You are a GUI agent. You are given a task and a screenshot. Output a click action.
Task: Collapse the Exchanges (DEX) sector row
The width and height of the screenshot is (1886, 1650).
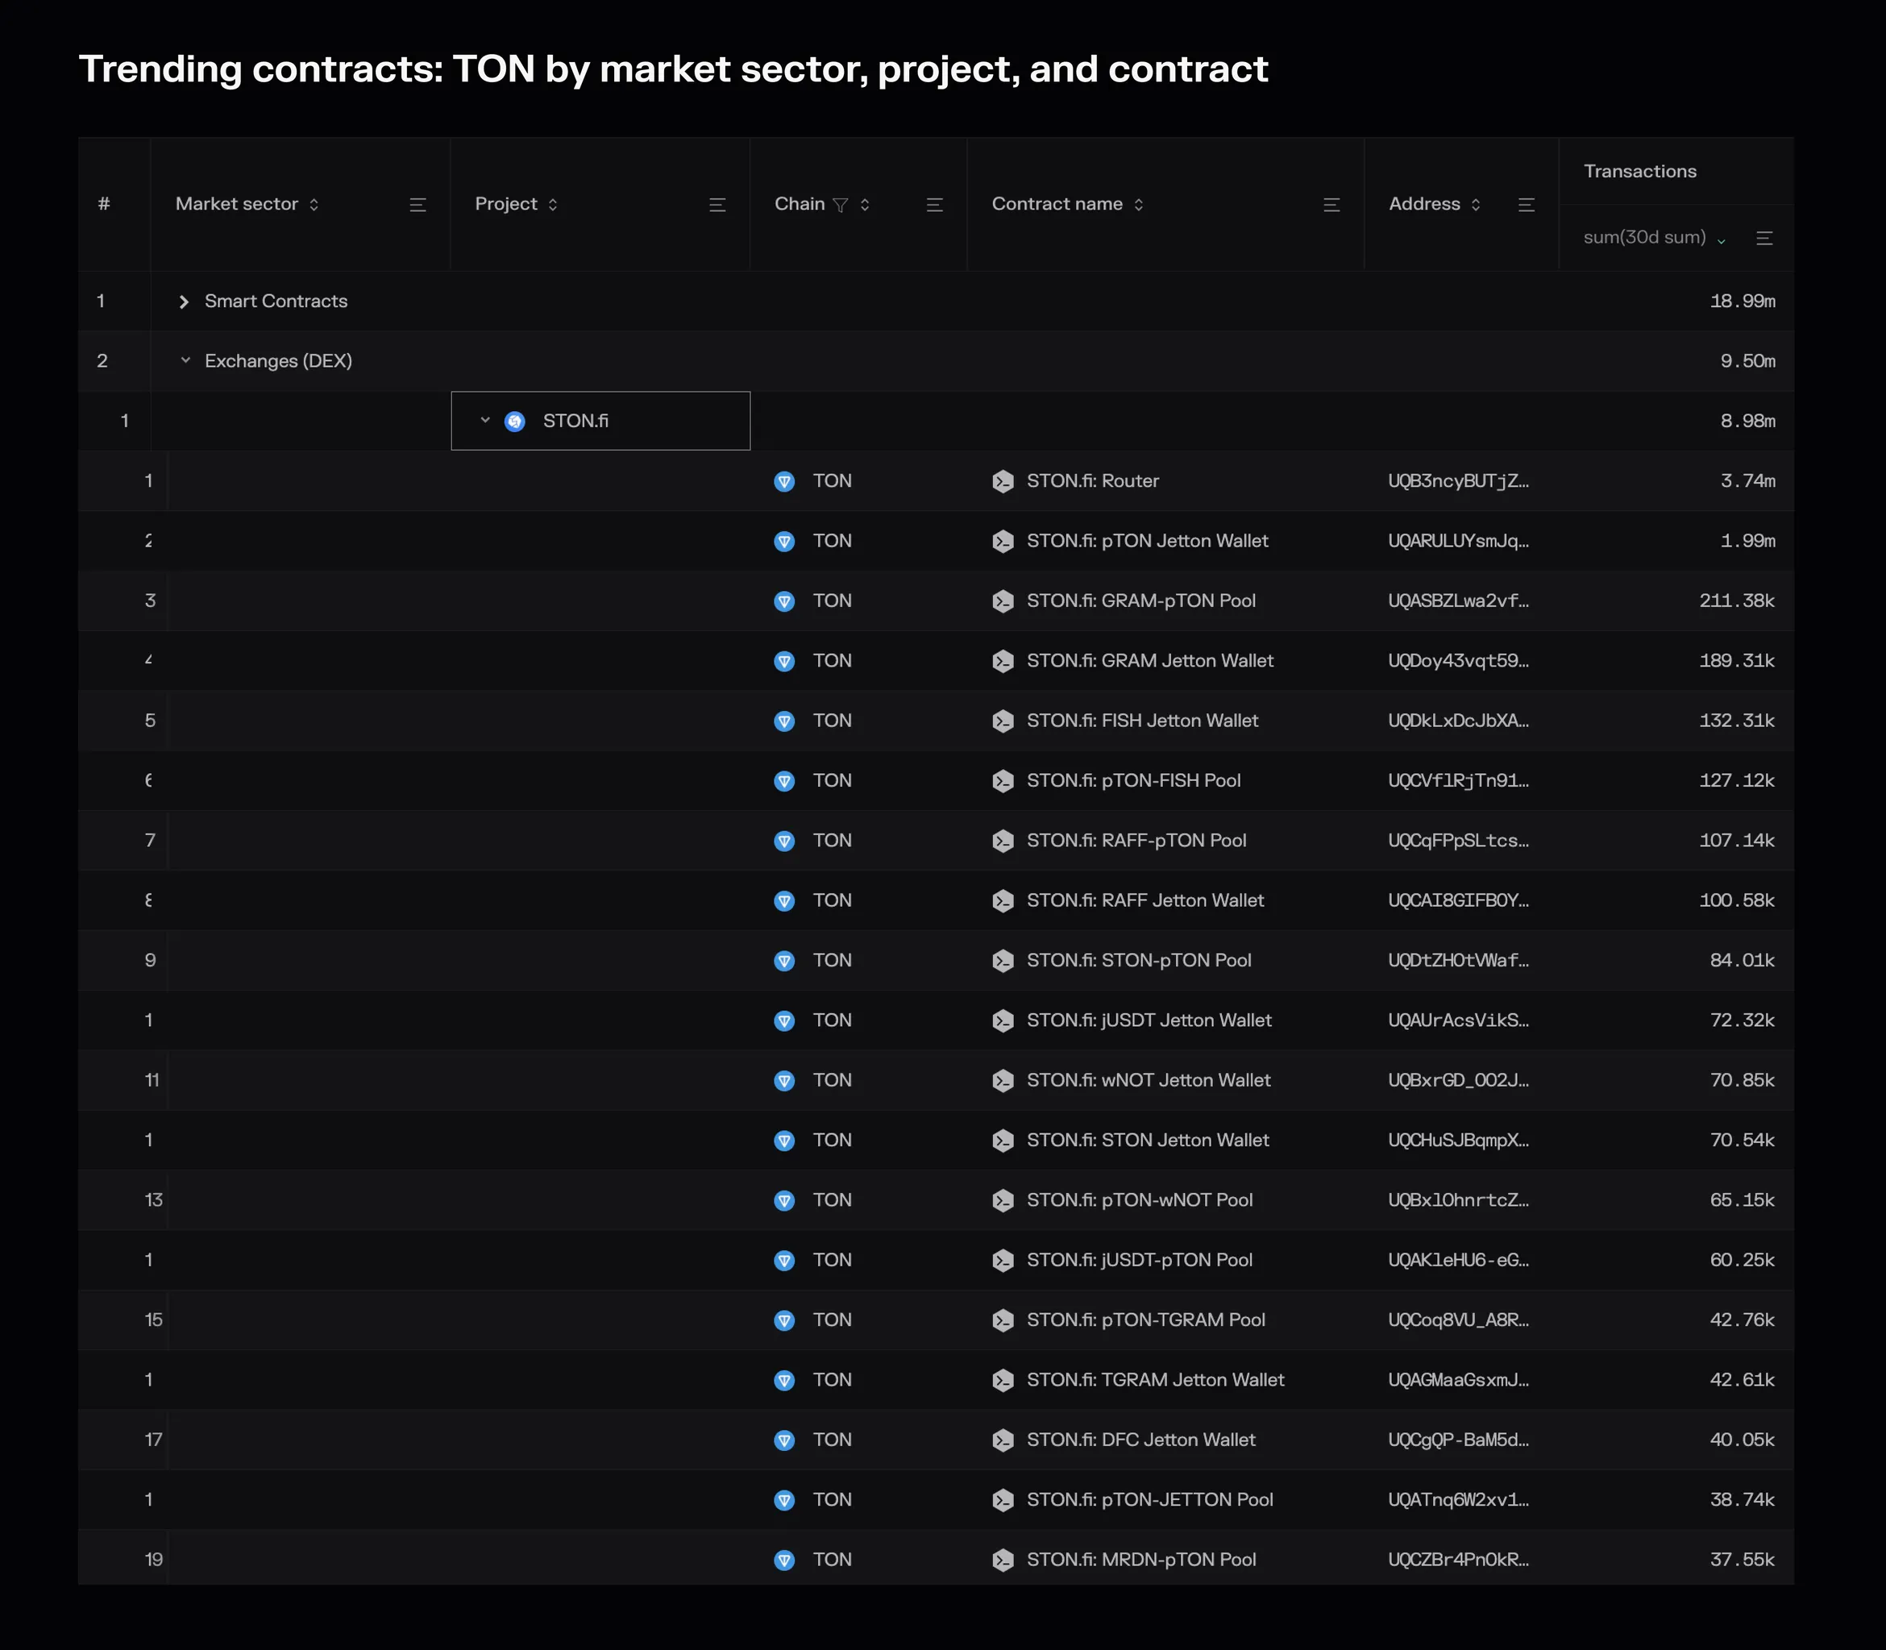tap(185, 361)
